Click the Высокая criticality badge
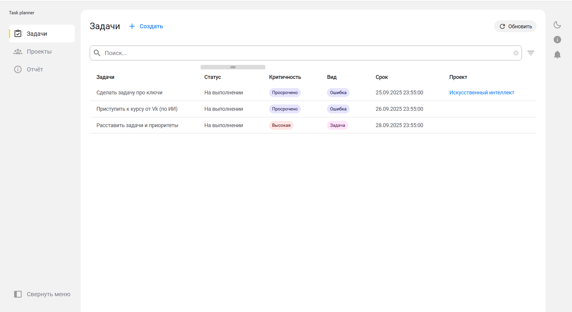 pos(281,125)
